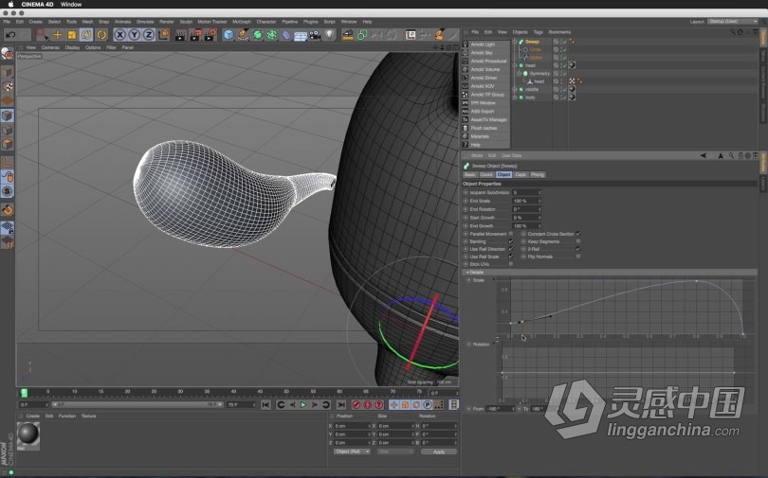Click the Apply button in Coordinates manager

439,451
